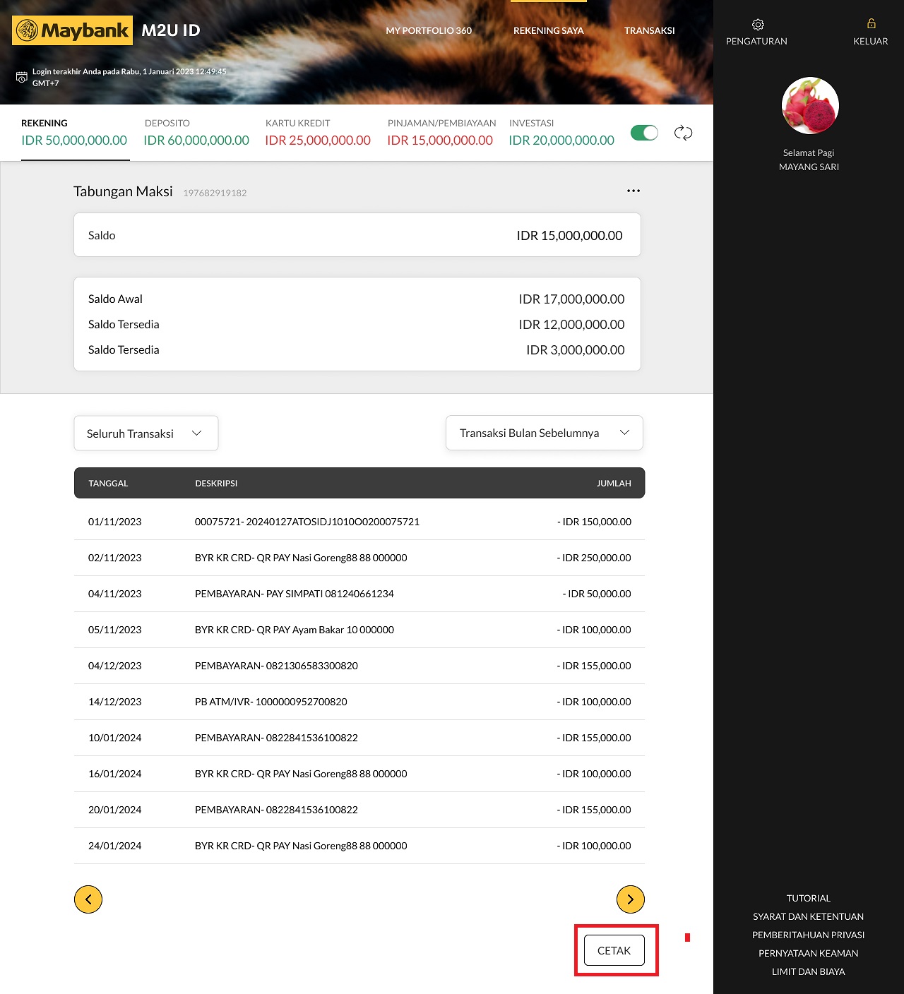Viewport: 904px width, 994px height.
Task: Click amount - IDR 50,000.00
Action: (x=597, y=594)
